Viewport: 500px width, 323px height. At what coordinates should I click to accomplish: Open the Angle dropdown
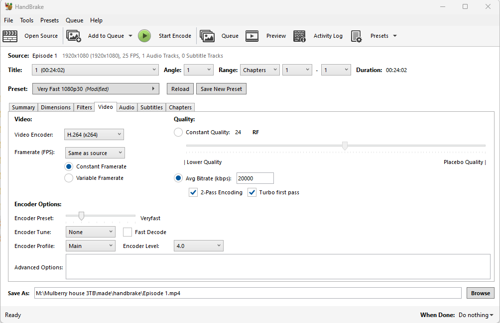pos(199,70)
